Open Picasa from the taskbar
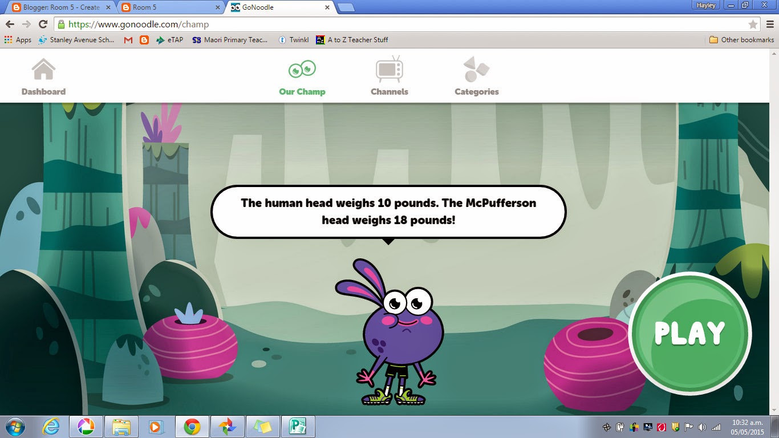The width and height of the screenshot is (779, 438). [x=86, y=427]
